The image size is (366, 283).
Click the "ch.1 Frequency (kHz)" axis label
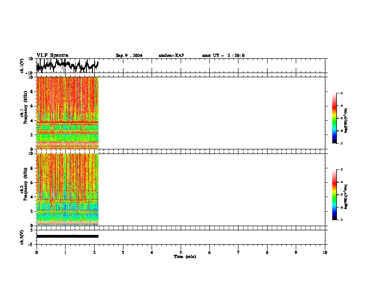pyautogui.click(x=24, y=108)
